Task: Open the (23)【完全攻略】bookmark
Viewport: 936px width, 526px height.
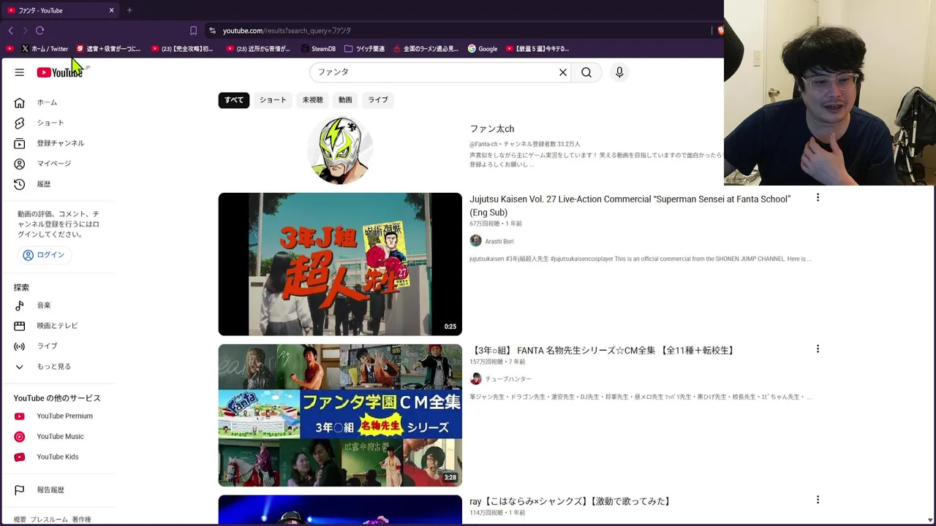Action: tap(183, 49)
